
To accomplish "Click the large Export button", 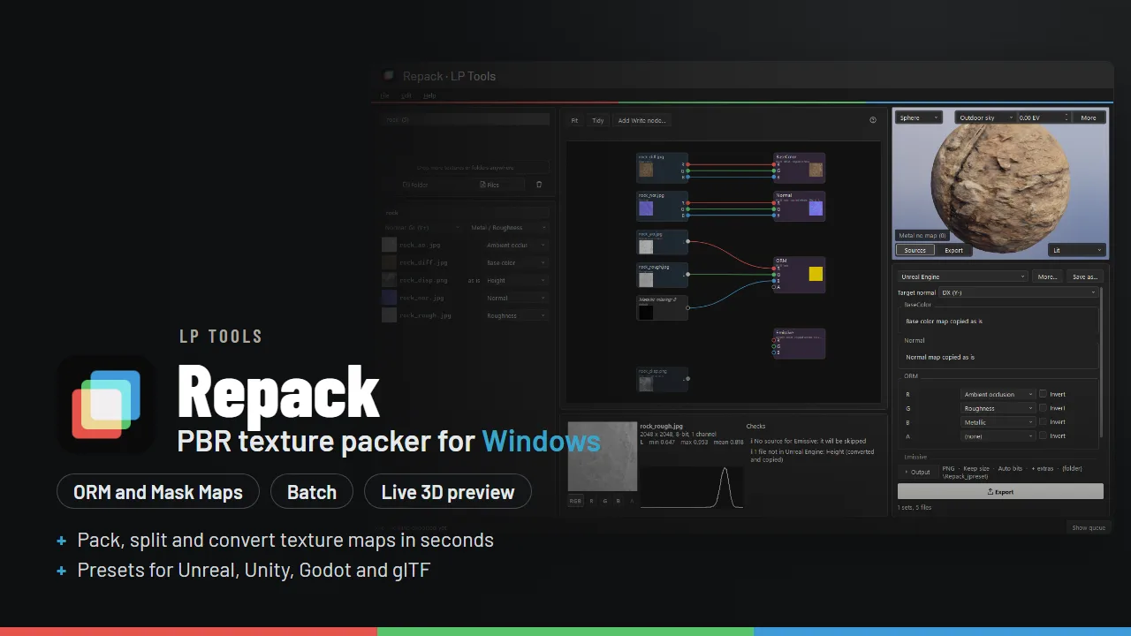I will tap(1000, 491).
